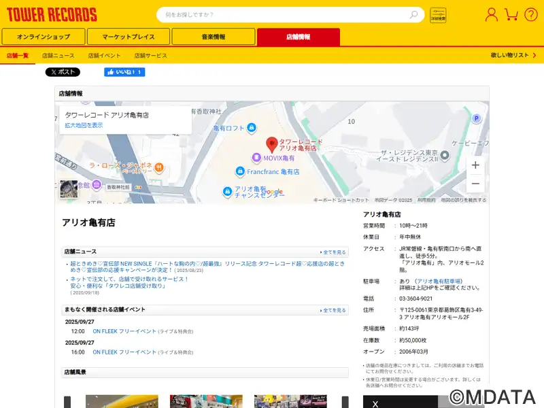Screen dimensions: 544x408
Task: Go to 店舗ニュース submenu
Action: pyautogui.click(x=58, y=56)
